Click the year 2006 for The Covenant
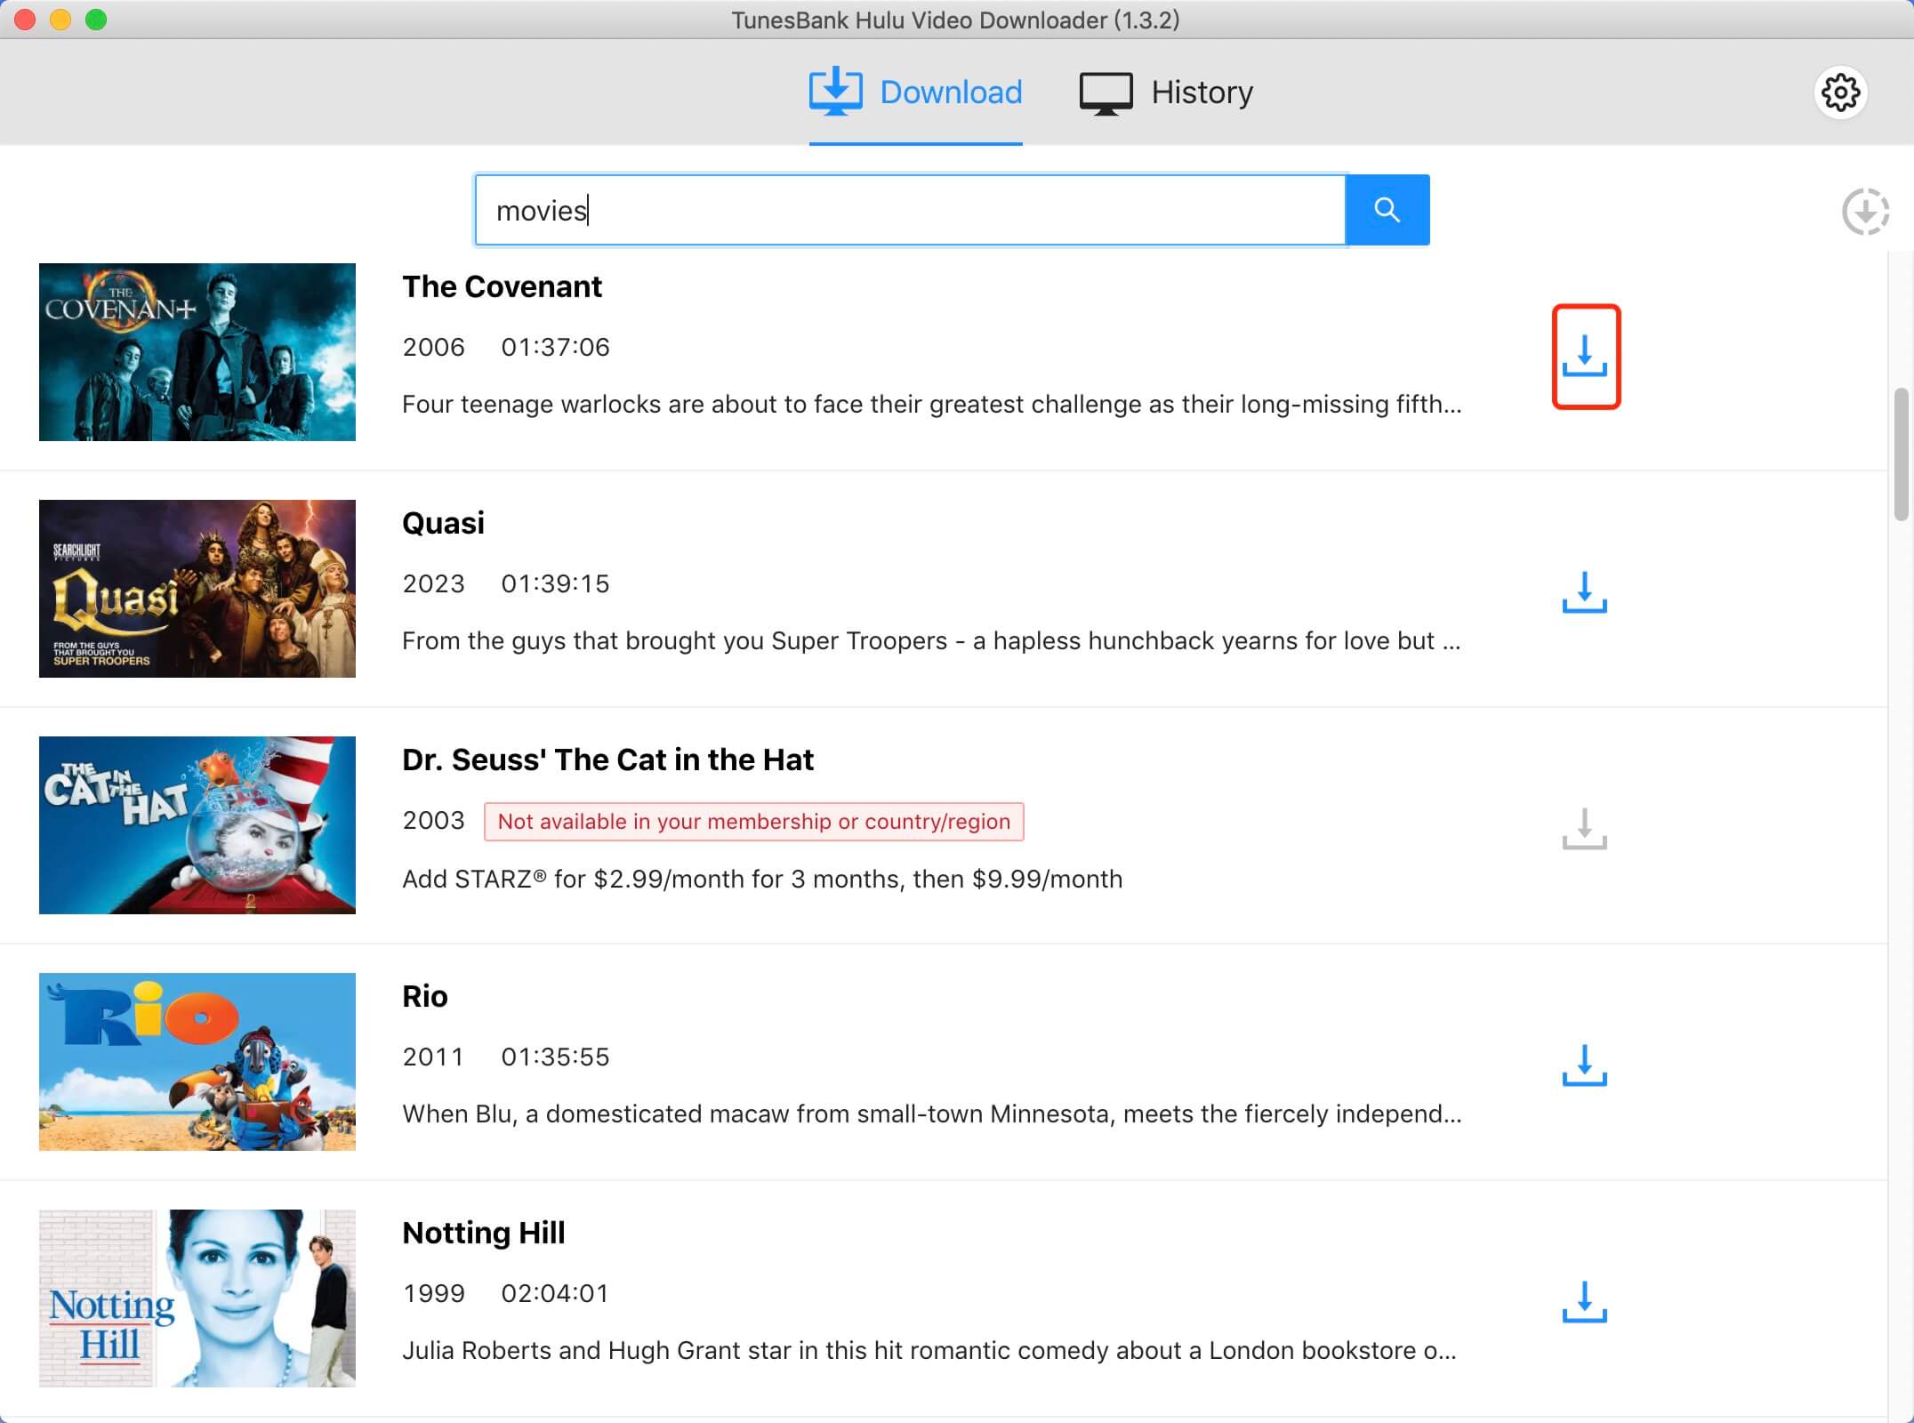The image size is (1914, 1423). (433, 347)
